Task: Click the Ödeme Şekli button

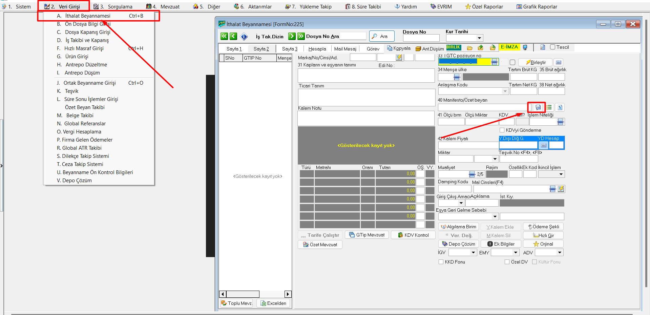Action: (x=543, y=227)
